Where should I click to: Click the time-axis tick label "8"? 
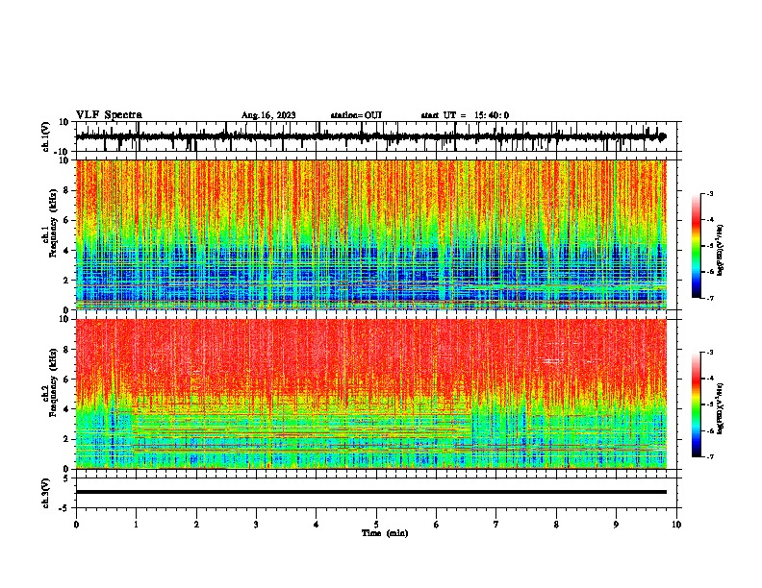[556, 525]
